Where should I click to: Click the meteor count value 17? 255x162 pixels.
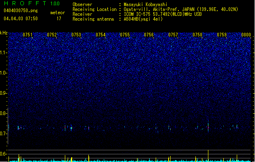[x=59, y=19]
